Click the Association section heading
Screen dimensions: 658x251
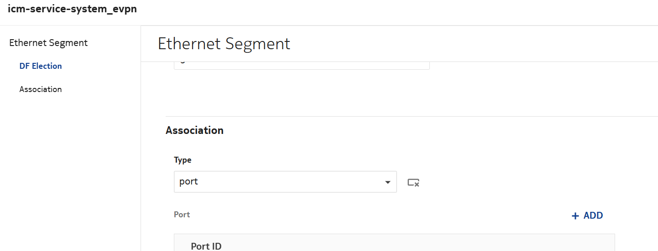[x=194, y=131]
